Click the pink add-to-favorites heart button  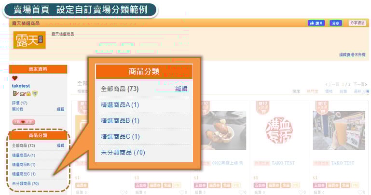coord(24,122)
